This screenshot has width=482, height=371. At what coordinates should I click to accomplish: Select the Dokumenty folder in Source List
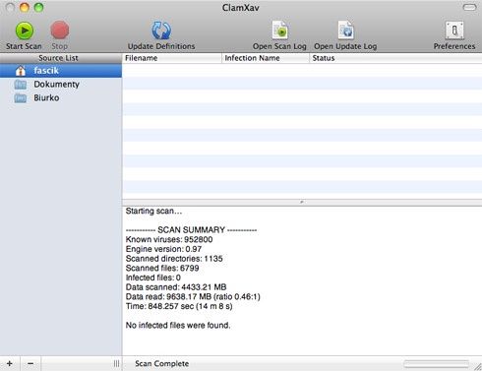point(61,85)
